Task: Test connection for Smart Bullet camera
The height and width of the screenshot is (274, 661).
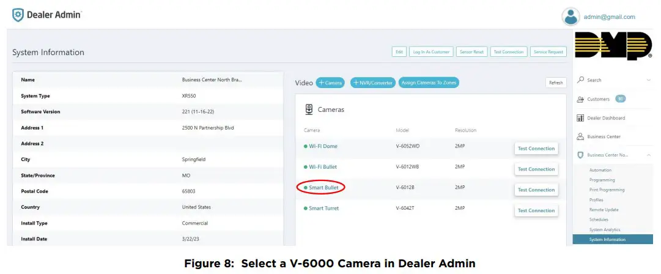Action: click(x=536, y=190)
